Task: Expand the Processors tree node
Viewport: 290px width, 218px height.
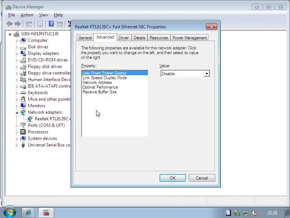Action: [17, 132]
